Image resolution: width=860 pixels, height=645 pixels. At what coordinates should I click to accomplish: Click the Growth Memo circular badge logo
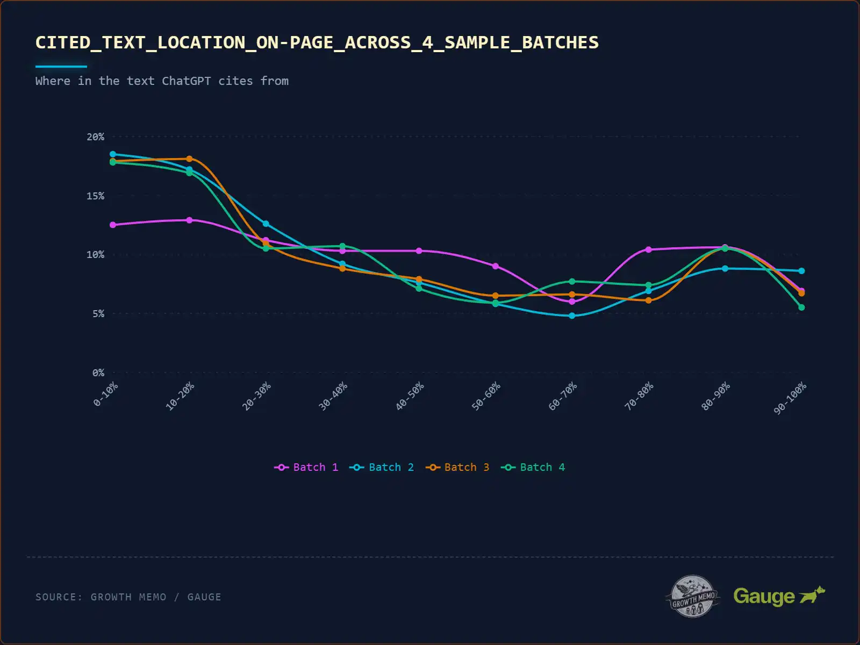pos(692,596)
